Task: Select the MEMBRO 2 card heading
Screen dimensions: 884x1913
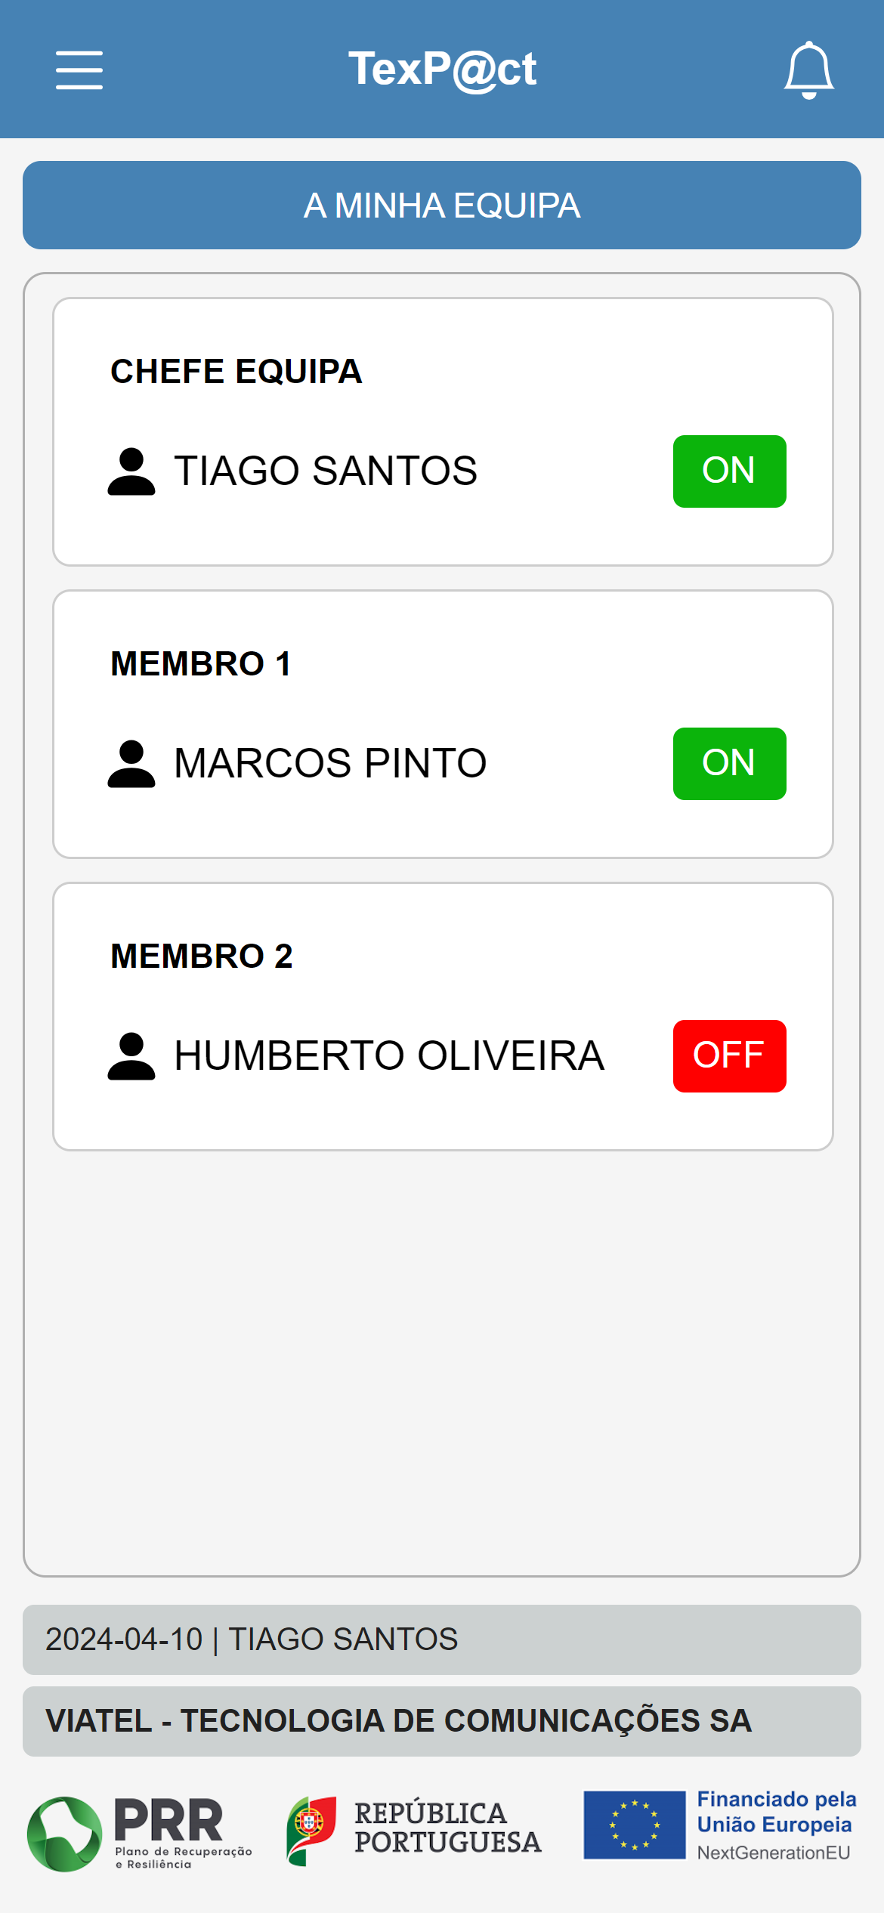Action: tap(201, 956)
